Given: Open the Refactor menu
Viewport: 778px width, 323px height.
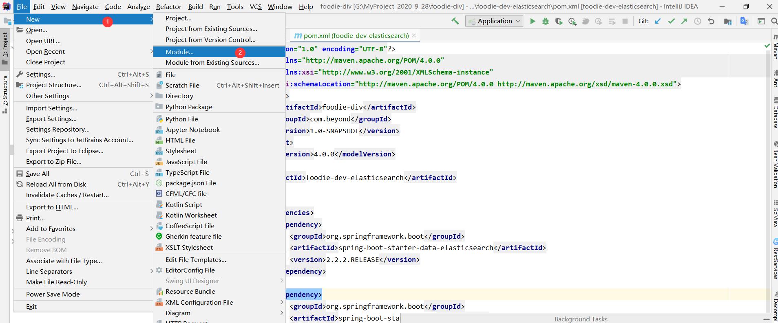Looking at the screenshot, I should [168, 7].
